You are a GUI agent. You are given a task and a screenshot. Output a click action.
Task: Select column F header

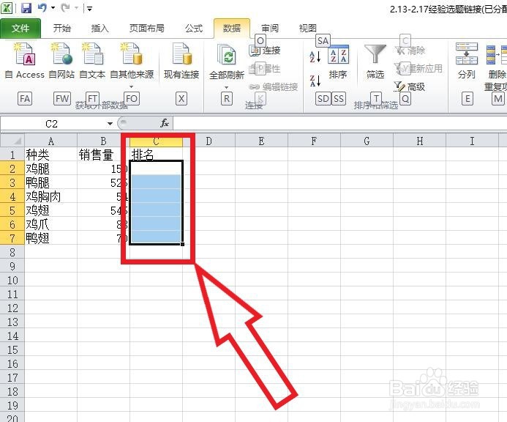pyautogui.click(x=314, y=141)
